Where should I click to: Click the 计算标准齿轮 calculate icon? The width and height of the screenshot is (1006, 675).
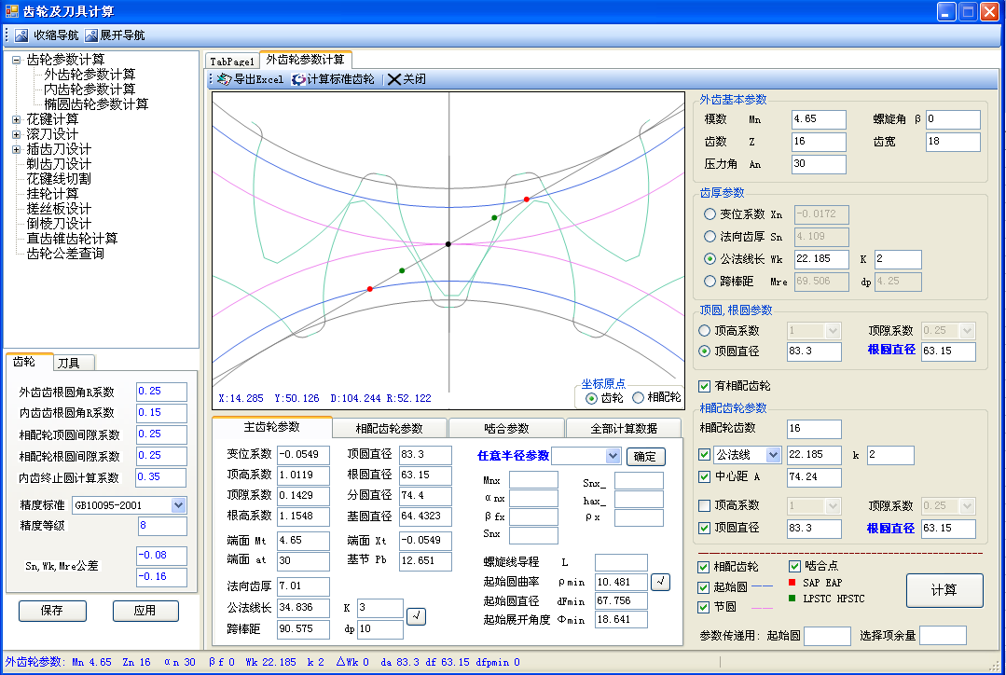(298, 79)
